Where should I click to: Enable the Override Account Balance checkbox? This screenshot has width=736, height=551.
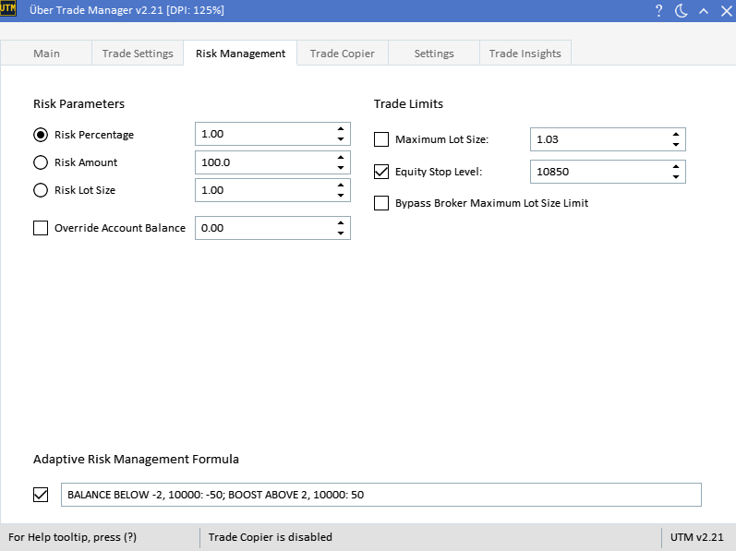41,228
